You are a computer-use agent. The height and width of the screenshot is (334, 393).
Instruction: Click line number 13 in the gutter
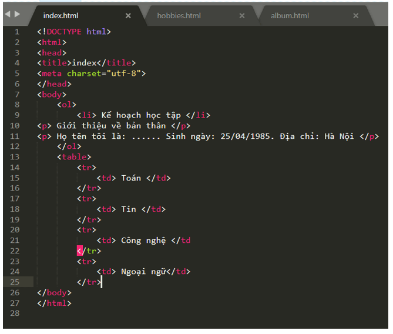tap(15, 157)
